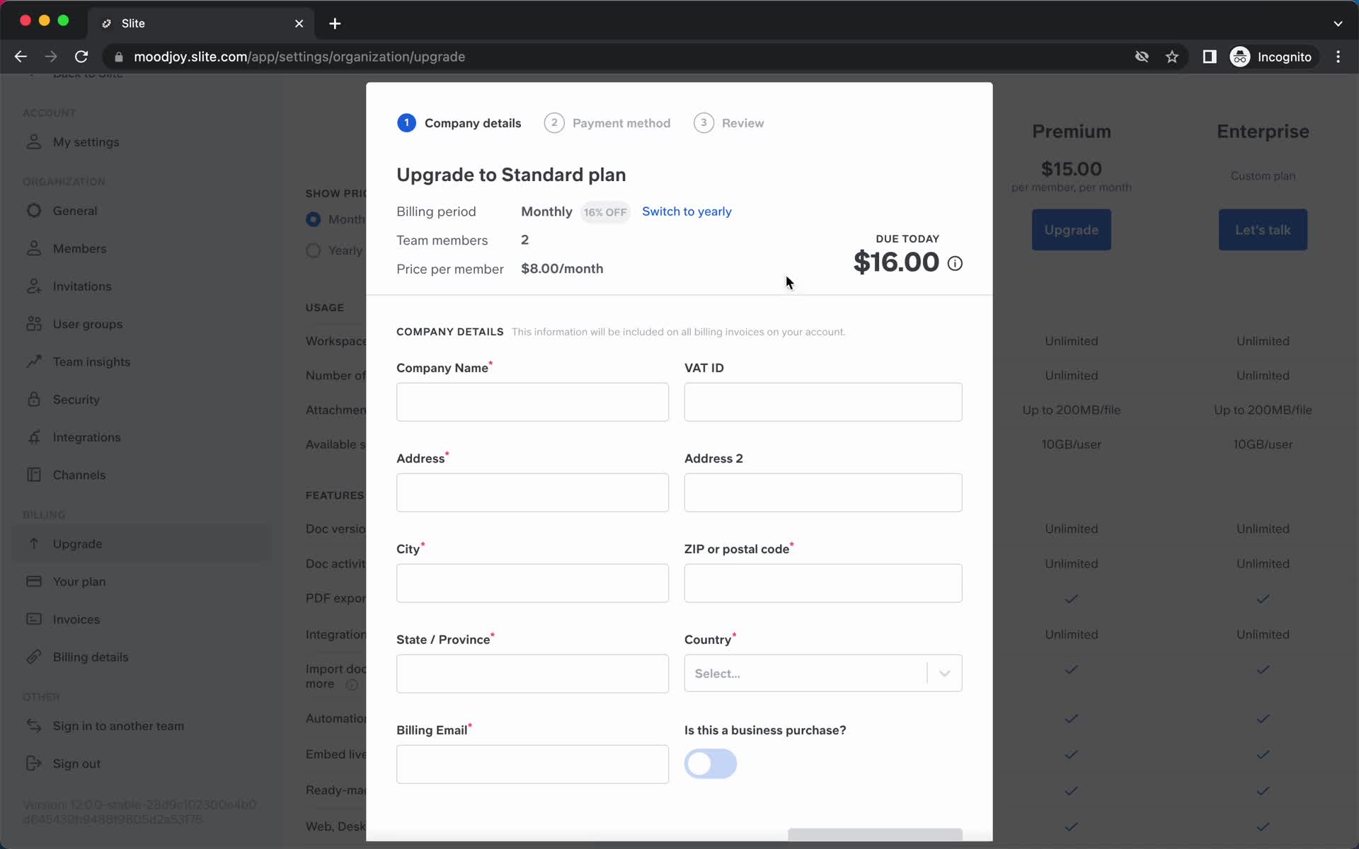
Task: Select the Monthly billing radio button
Action: pyautogui.click(x=314, y=219)
